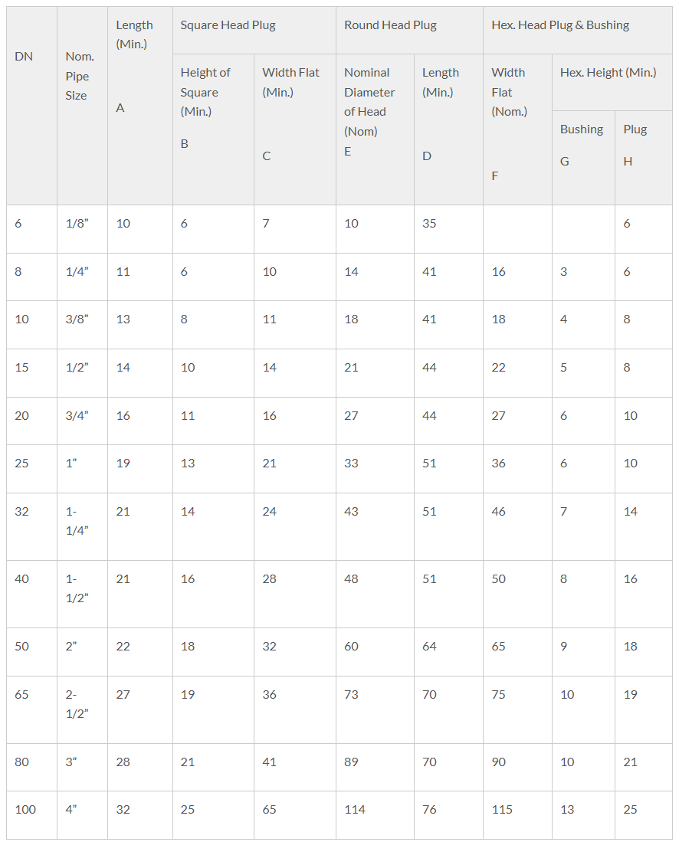Select the 'DN' column header
Screen dimensions: 679x842
(31, 106)
